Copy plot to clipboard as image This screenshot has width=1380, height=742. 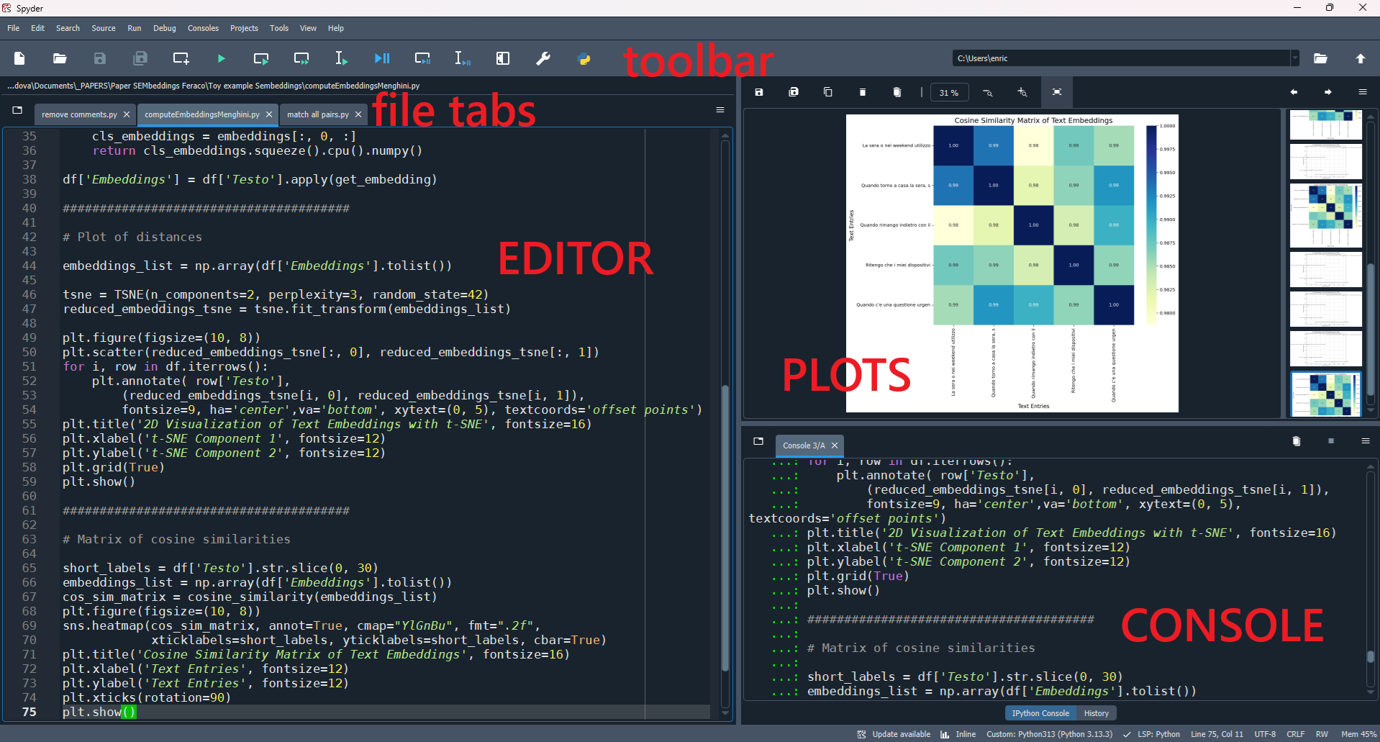828,92
